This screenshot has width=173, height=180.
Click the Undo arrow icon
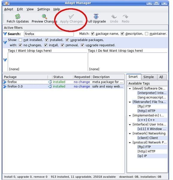pos(114,16)
